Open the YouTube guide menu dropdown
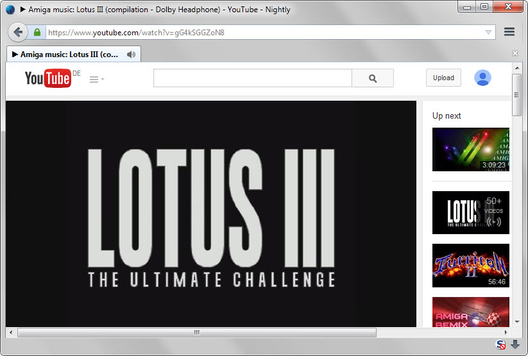 [97, 79]
